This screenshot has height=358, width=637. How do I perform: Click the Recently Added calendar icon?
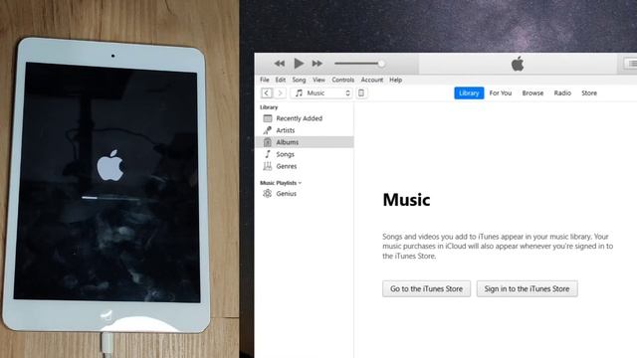[x=268, y=118]
